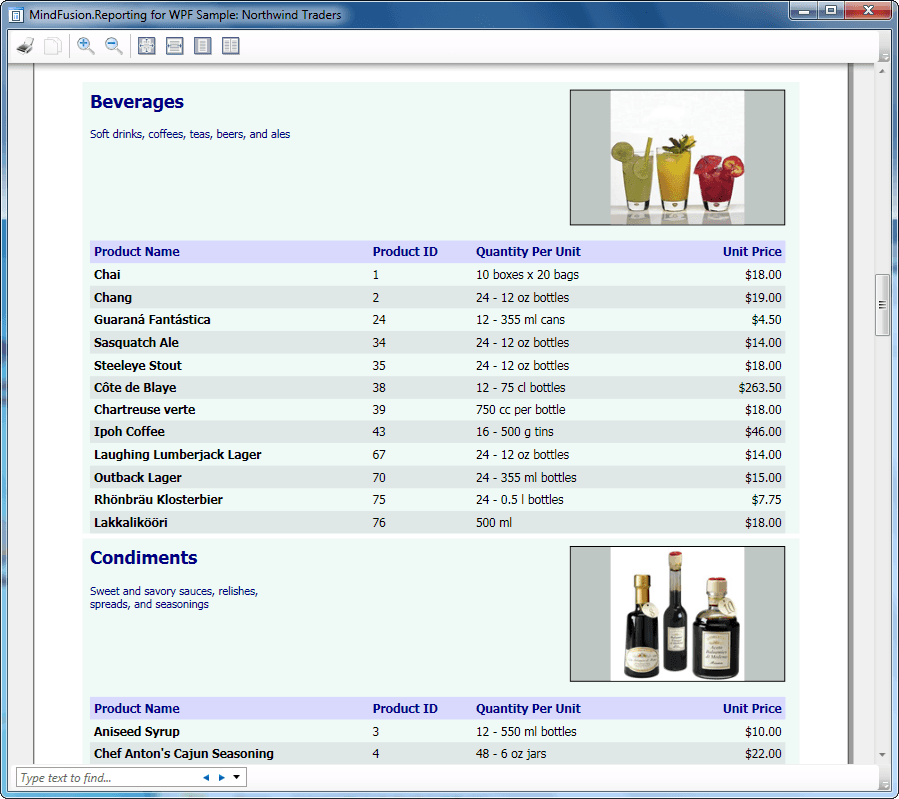Click '12 - 355 ml cans' quantity
Viewport: 899px width, 799px height.
[x=521, y=320]
